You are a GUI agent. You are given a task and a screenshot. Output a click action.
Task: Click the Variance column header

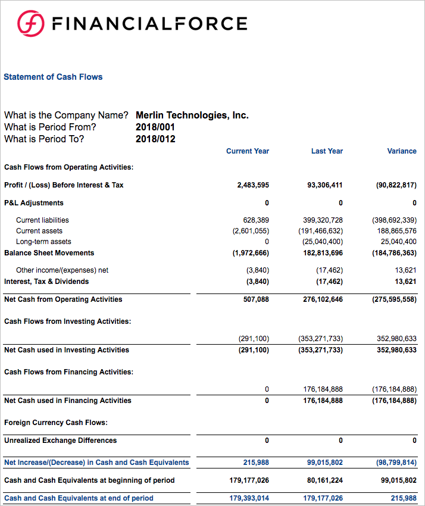pos(401,151)
